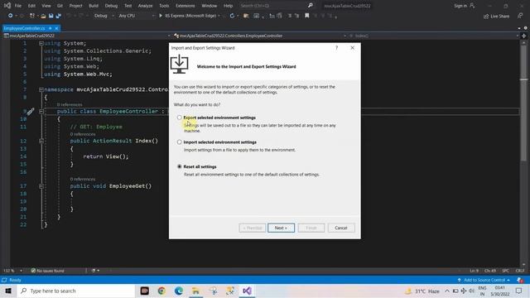Click the notifications icon in status bar
This screenshot has height=298, width=530.
[520, 280]
